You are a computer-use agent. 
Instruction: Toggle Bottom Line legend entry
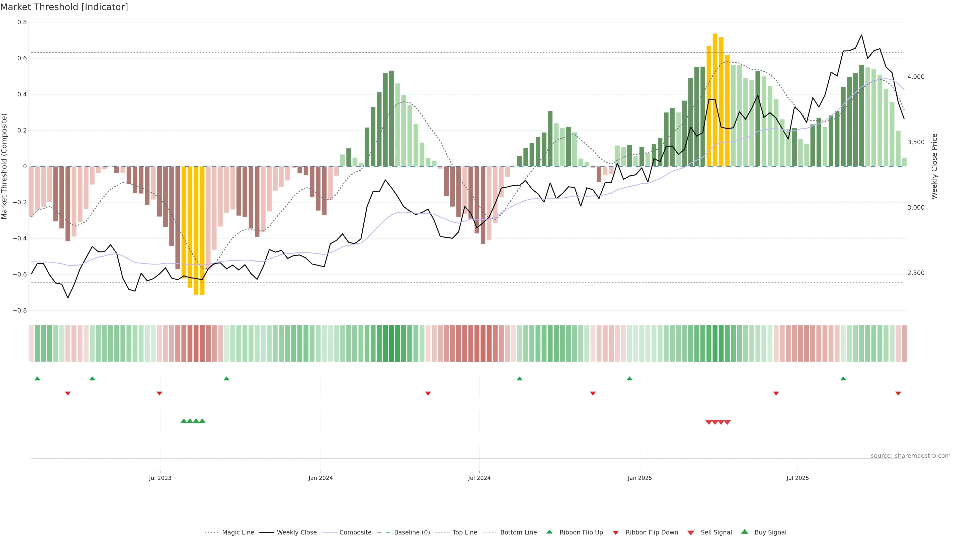point(518,532)
